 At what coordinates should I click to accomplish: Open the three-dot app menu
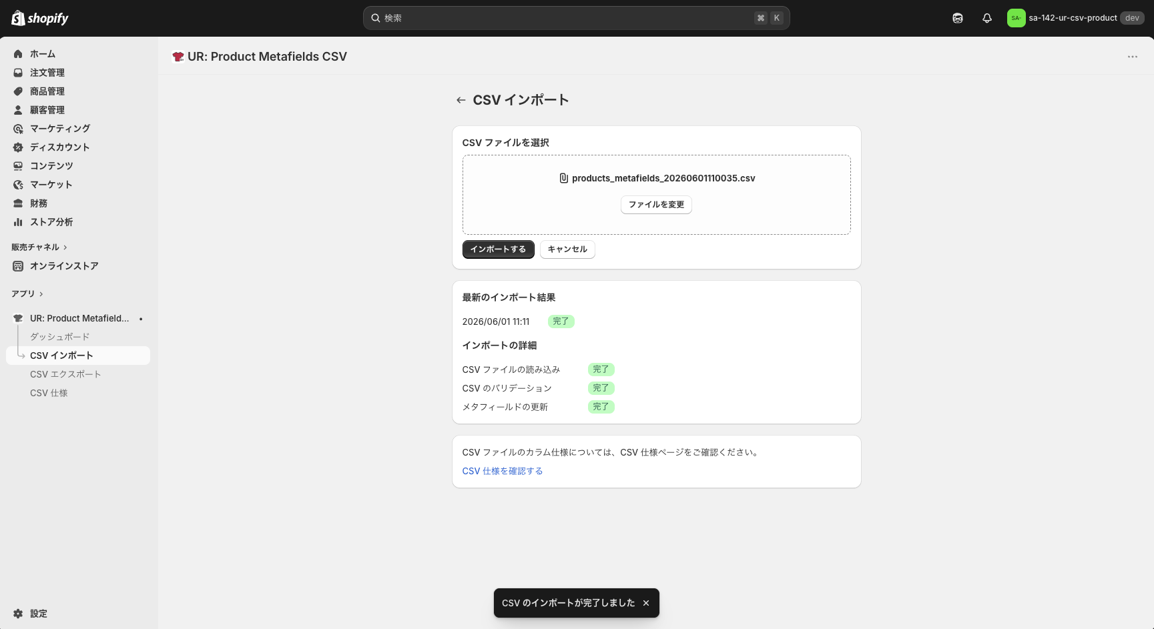point(1133,57)
